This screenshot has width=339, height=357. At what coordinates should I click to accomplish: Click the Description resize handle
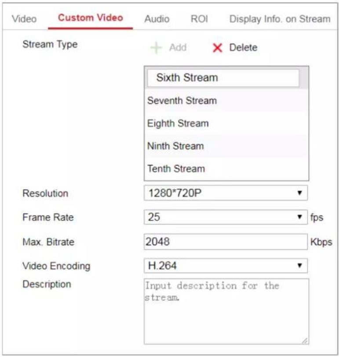click(305, 341)
